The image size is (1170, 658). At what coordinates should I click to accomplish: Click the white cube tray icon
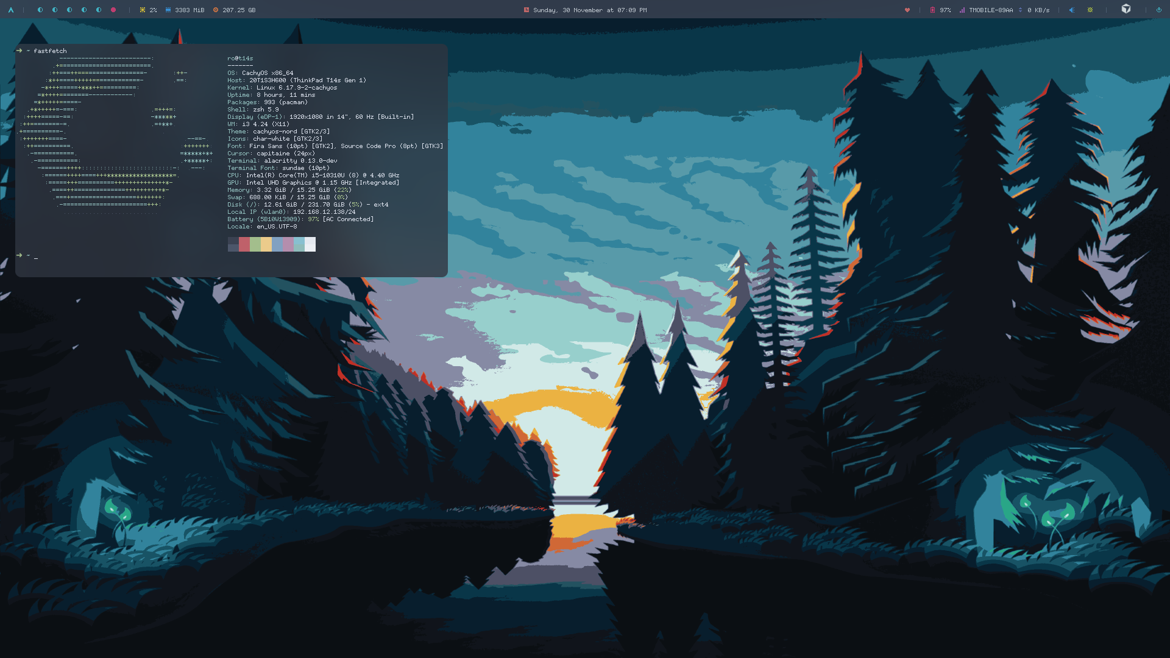click(1126, 9)
